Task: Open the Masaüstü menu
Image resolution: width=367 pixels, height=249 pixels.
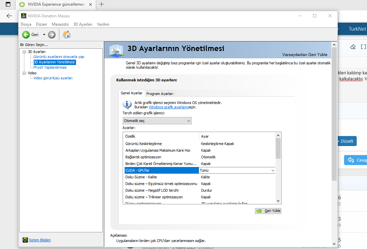Action: tap(60, 24)
